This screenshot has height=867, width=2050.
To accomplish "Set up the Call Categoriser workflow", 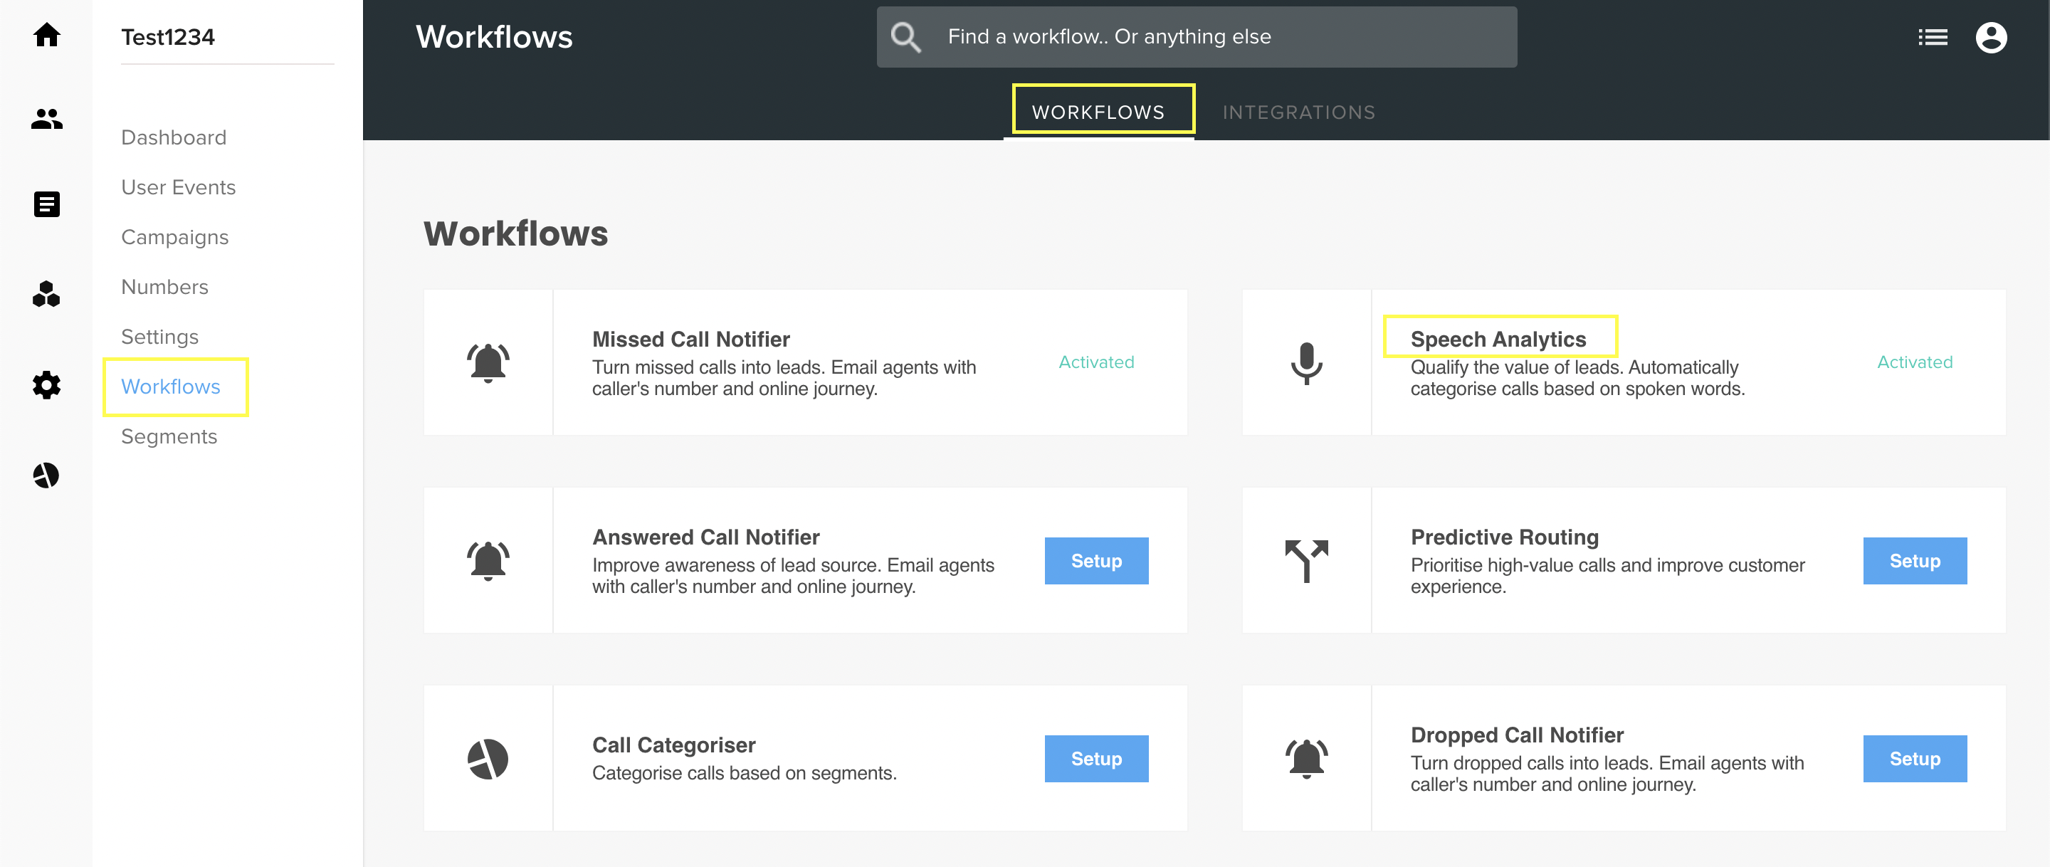I will (1096, 758).
